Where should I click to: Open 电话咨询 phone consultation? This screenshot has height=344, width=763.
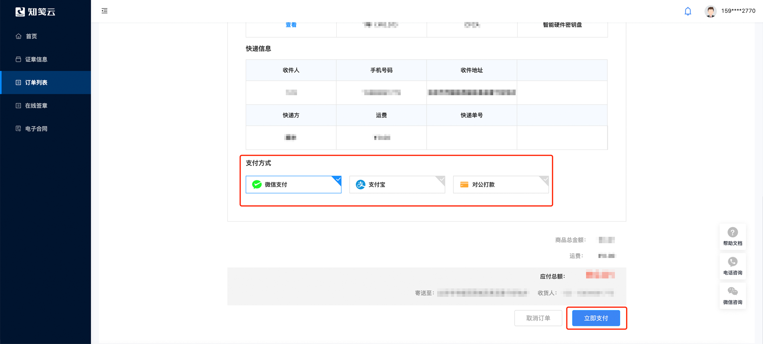tap(733, 266)
